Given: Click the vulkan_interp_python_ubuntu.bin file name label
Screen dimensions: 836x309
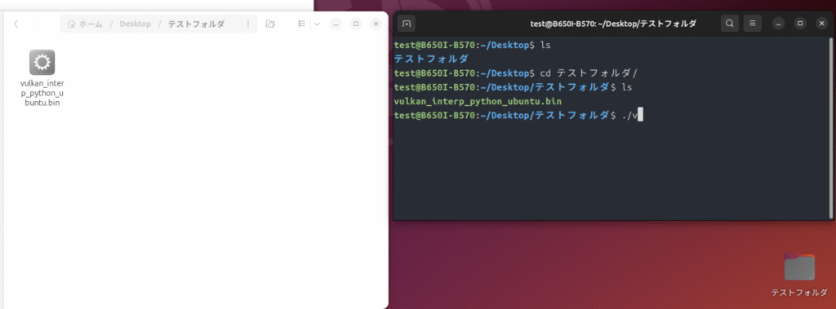Looking at the screenshot, I should pos(42,93).
